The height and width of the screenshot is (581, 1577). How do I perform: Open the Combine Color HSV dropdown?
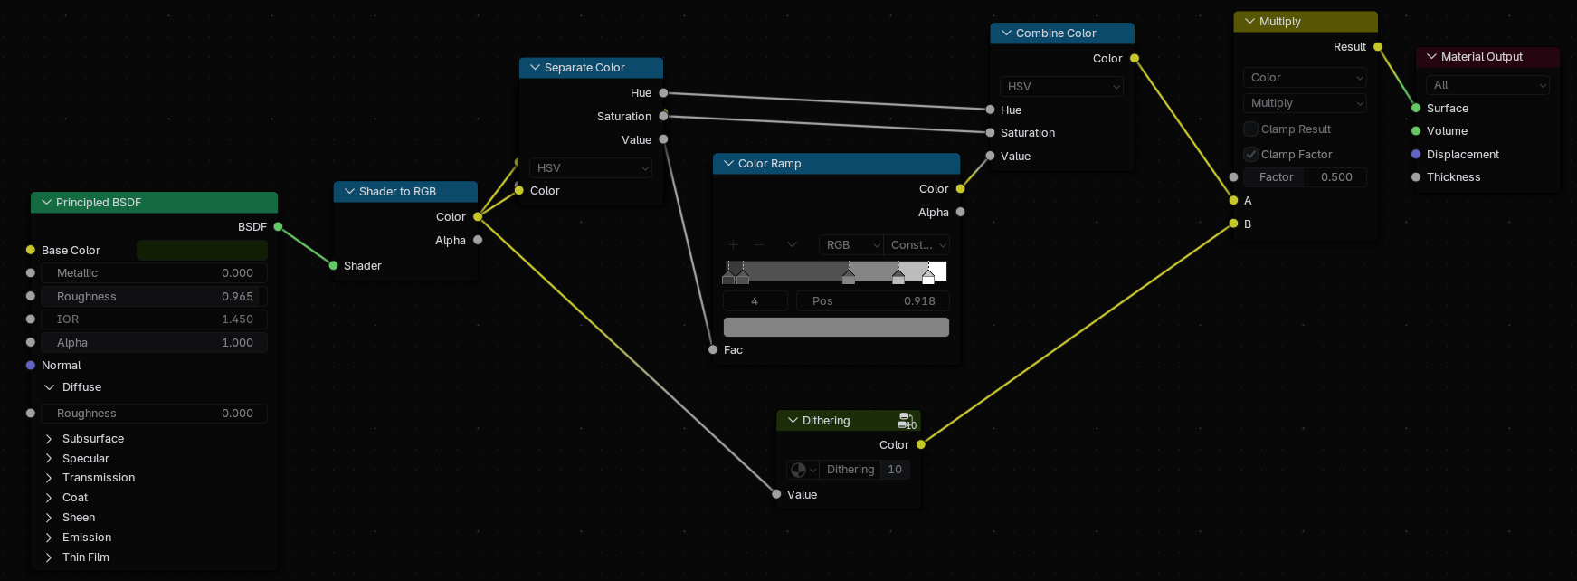pyautogui.click(x=1062, y=87)
